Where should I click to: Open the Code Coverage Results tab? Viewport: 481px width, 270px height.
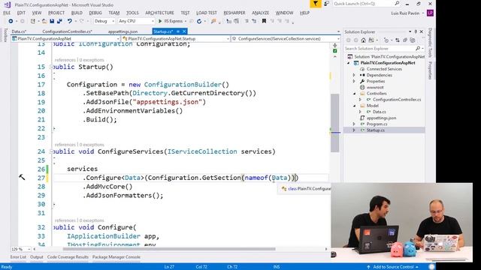(x=68, y=257)
